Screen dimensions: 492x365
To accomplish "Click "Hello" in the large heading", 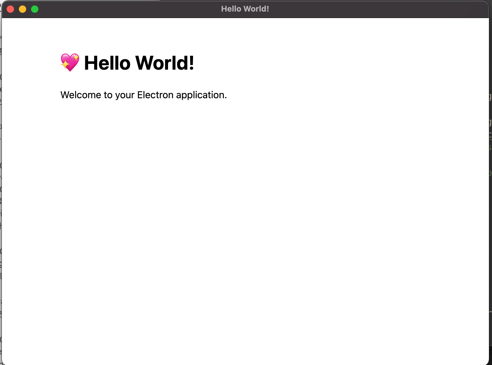I will 107,63.
